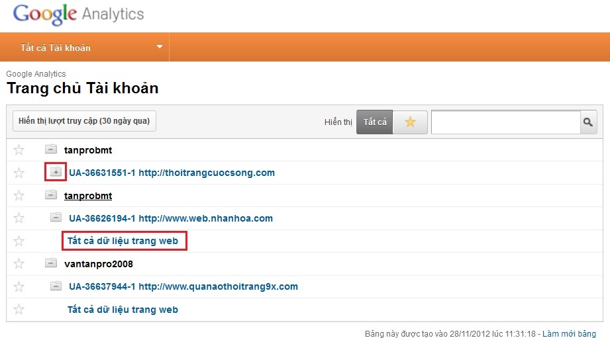Viewport: 610px width, 338px height.
Task: Collapse the underlined tanprobmt folder
Action: point(50,194)
